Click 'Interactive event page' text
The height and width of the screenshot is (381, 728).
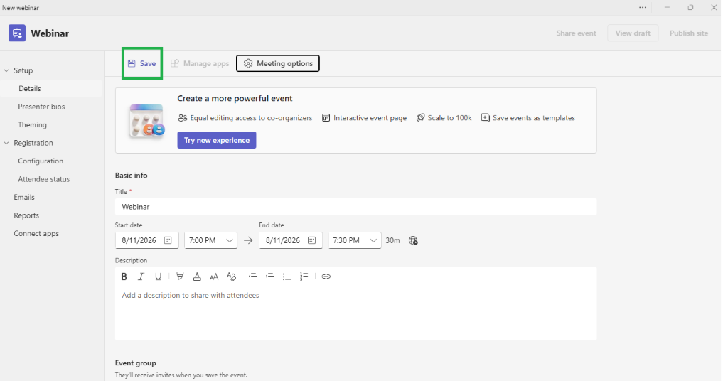pos(370,118)
